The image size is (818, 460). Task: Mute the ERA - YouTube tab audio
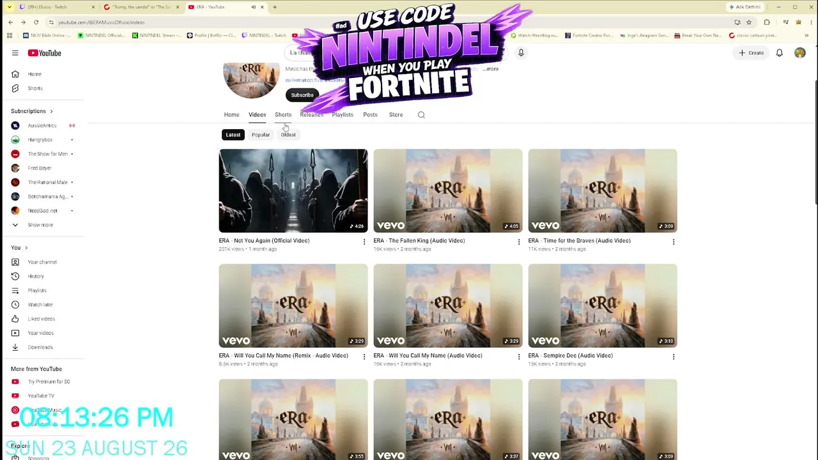(x=253, y=7)
